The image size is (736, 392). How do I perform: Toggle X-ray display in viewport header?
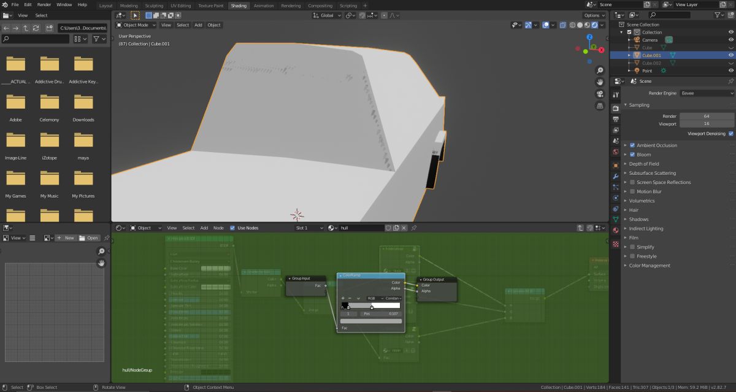(562, 25)
